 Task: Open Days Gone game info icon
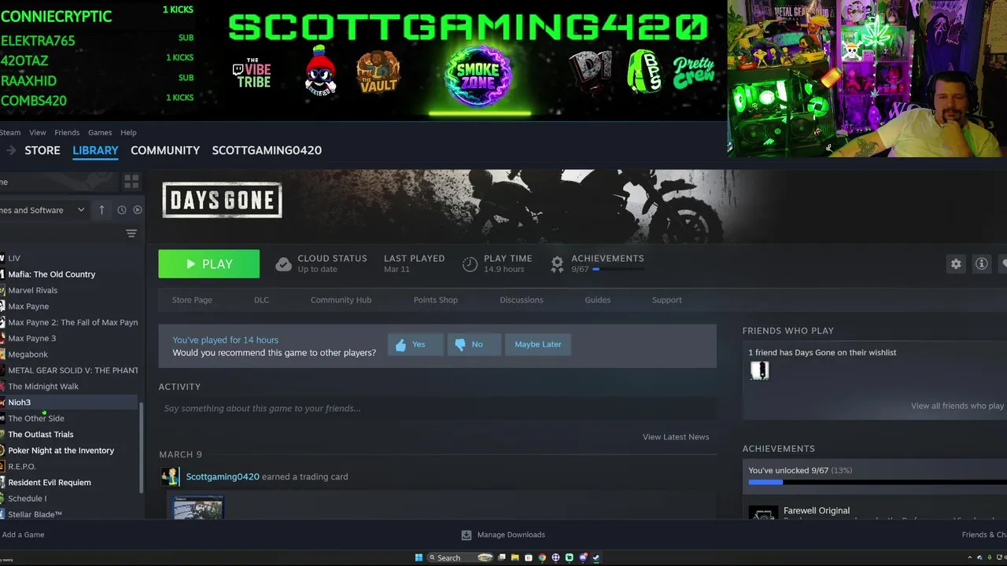[981, 264]
